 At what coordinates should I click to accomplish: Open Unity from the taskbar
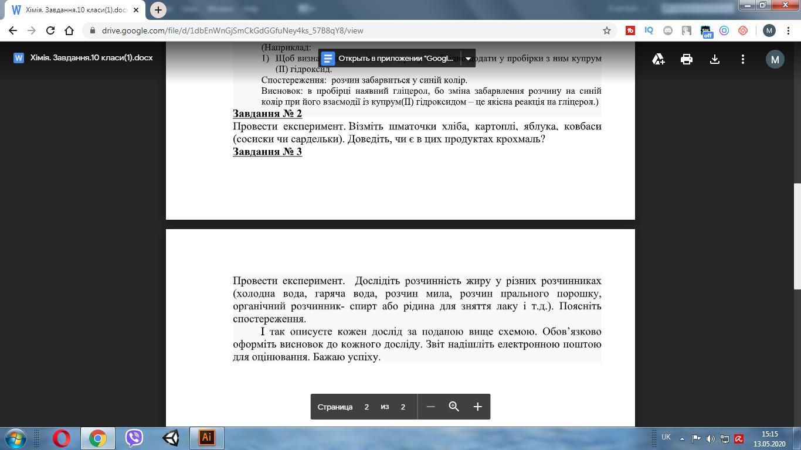point(171,438)
